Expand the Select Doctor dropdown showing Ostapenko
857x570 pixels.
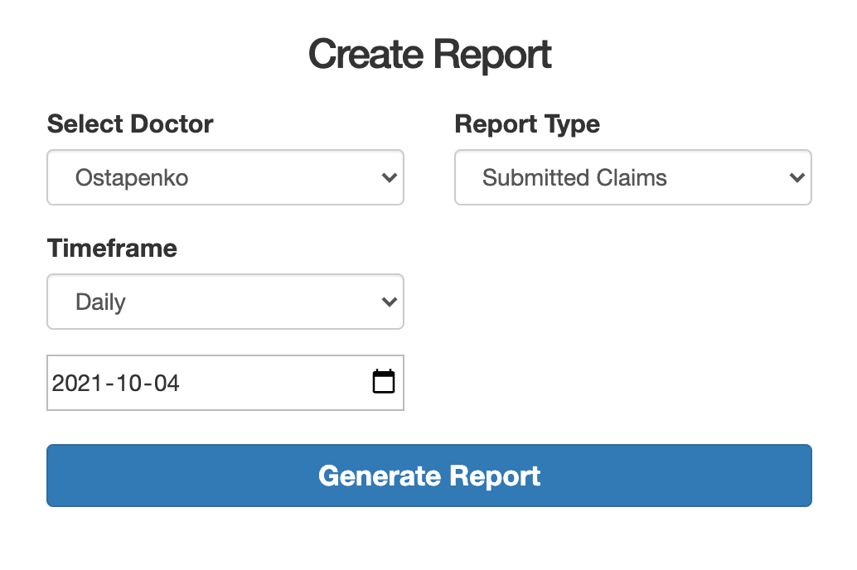tap(225, 177)
